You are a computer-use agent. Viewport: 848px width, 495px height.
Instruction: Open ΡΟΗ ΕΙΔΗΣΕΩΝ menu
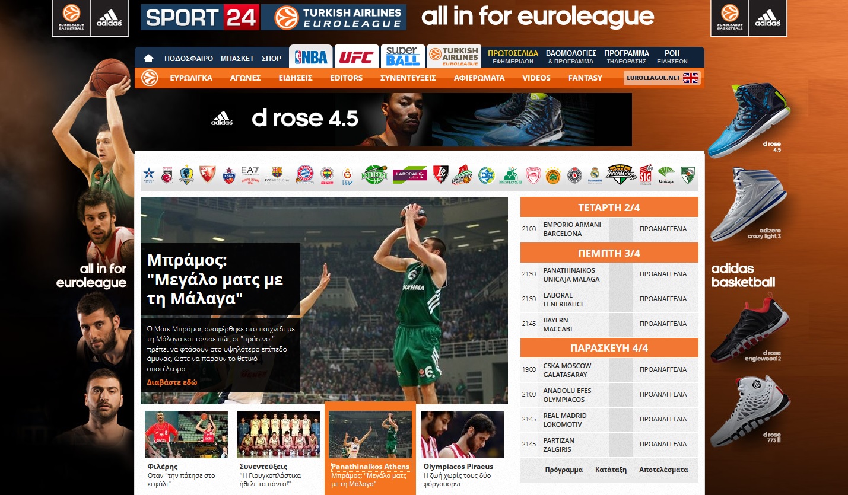672,57
